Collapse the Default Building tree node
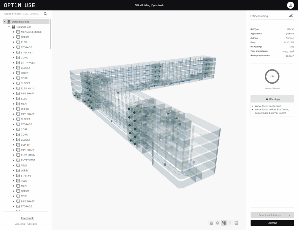The height and width of the screenshot is (230, 298). 4,22
